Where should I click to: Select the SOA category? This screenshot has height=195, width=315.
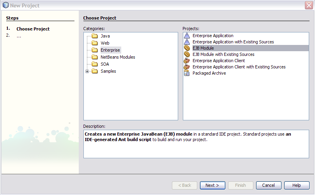104,64
